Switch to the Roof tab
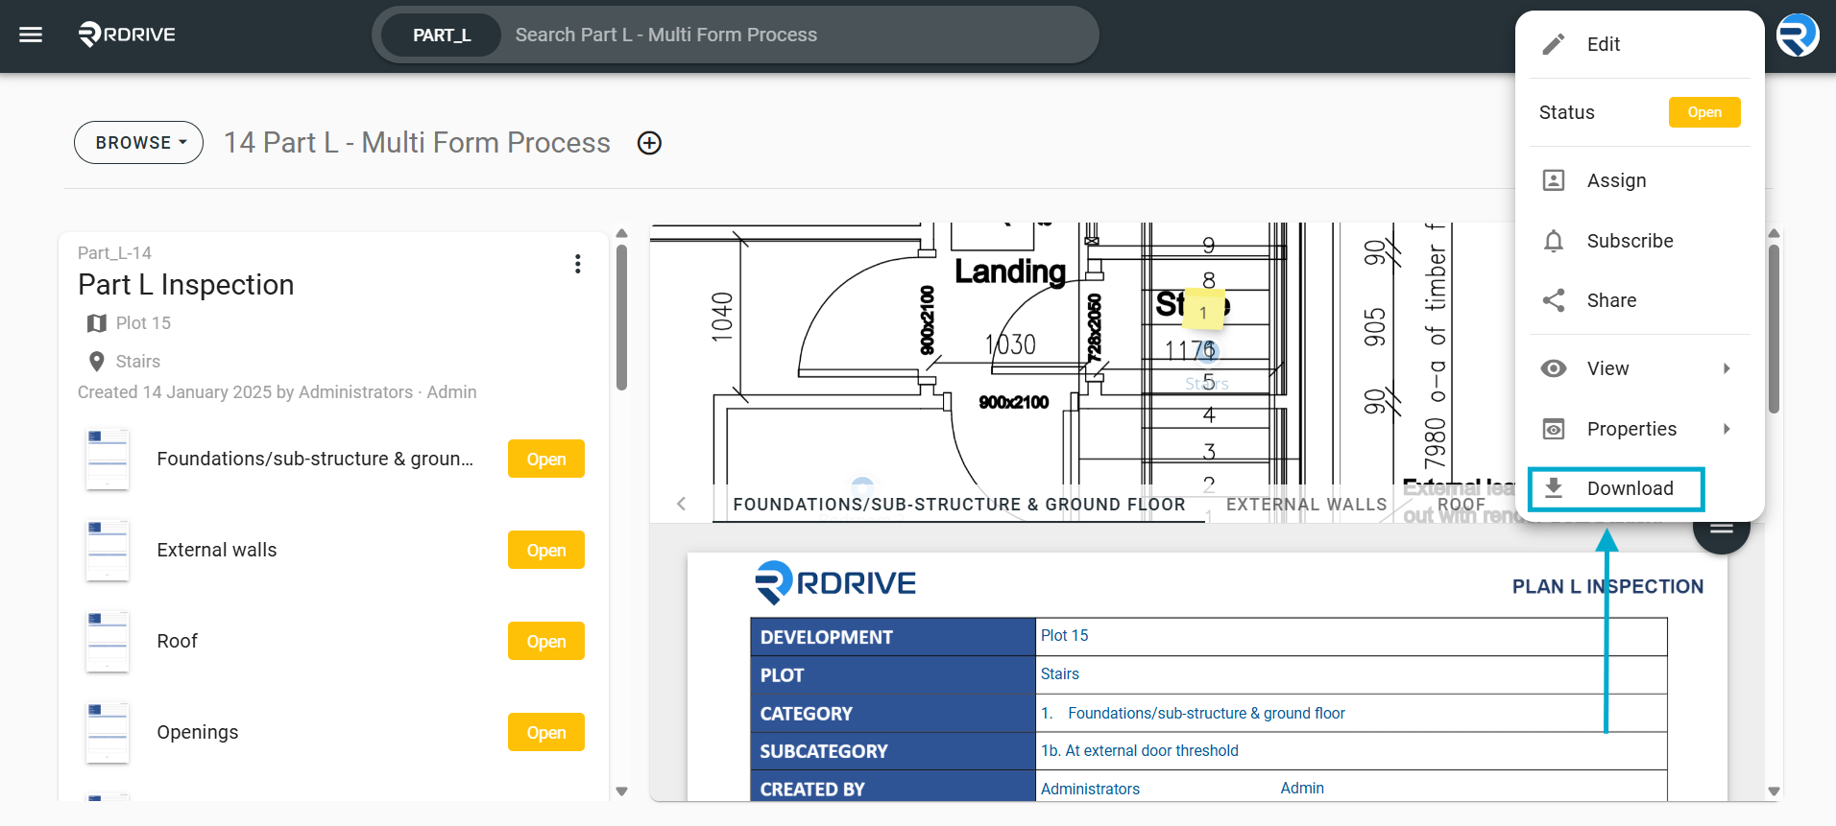Screen dimensions: 1836x826 [x=1462, y=505]
